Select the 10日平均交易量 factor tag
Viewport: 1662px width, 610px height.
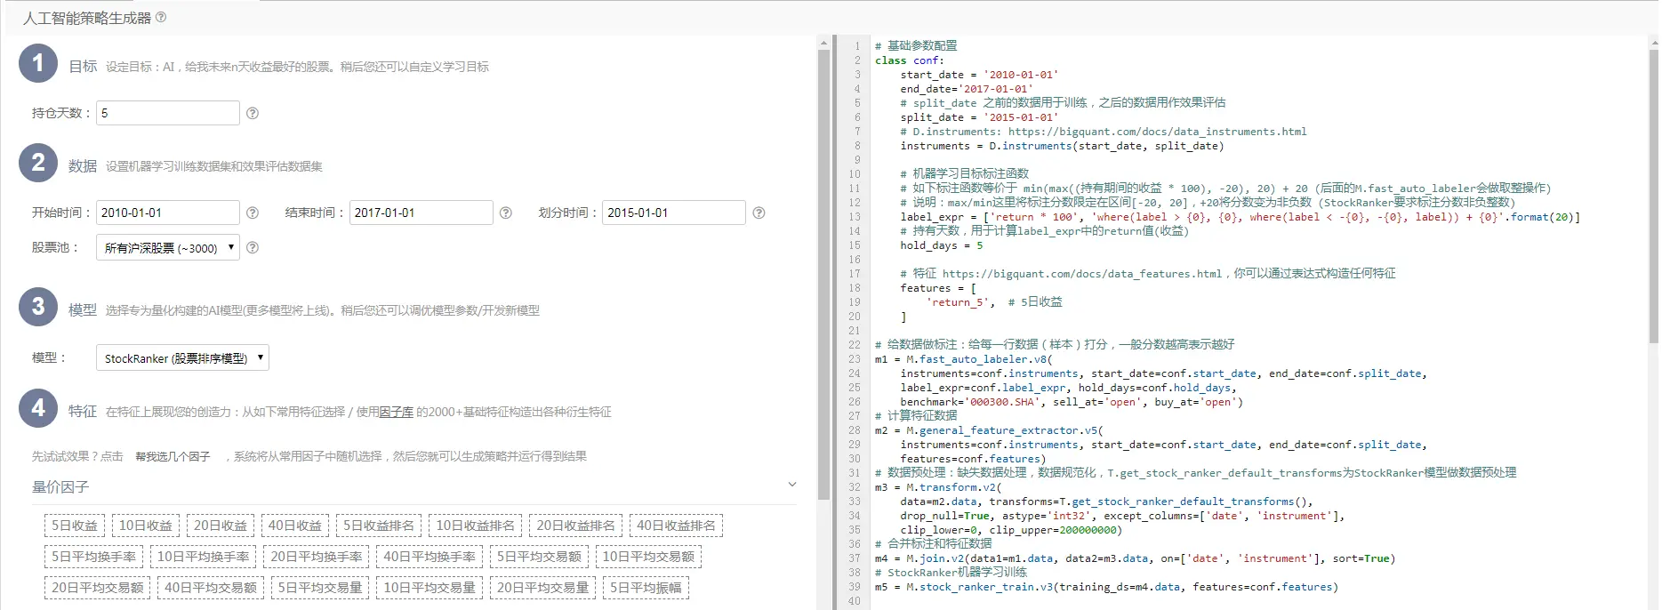[430, 588]
